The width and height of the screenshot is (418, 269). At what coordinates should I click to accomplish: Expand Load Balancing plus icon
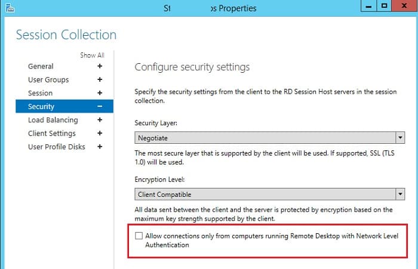click(100, 120)
